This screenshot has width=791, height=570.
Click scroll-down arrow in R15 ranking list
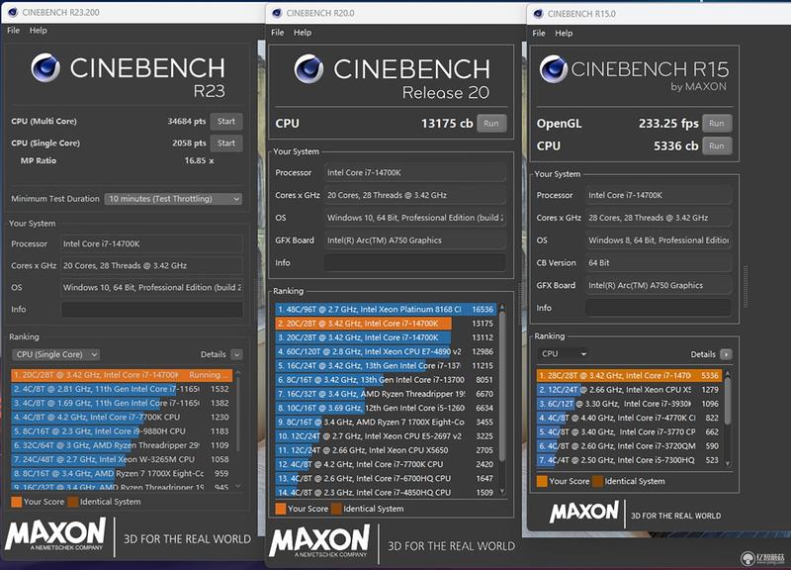coord(728,463)
